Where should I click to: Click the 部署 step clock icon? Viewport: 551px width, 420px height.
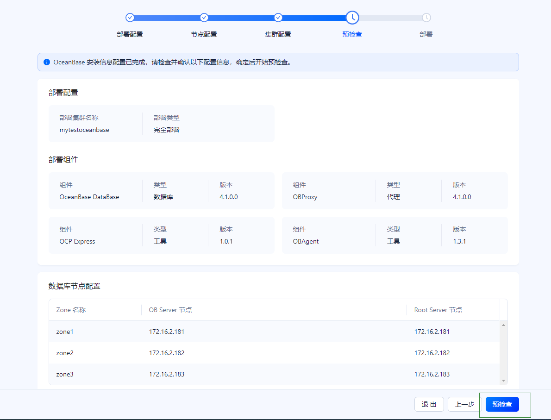point(426,17)
